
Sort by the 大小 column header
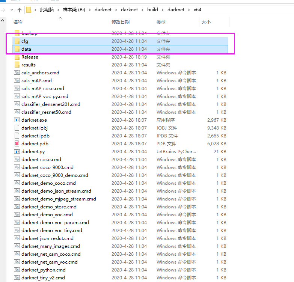tap(206, 22)
